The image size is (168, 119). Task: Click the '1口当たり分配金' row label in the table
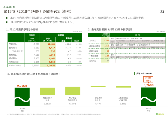pyautogui.click(x=15, y=66)
